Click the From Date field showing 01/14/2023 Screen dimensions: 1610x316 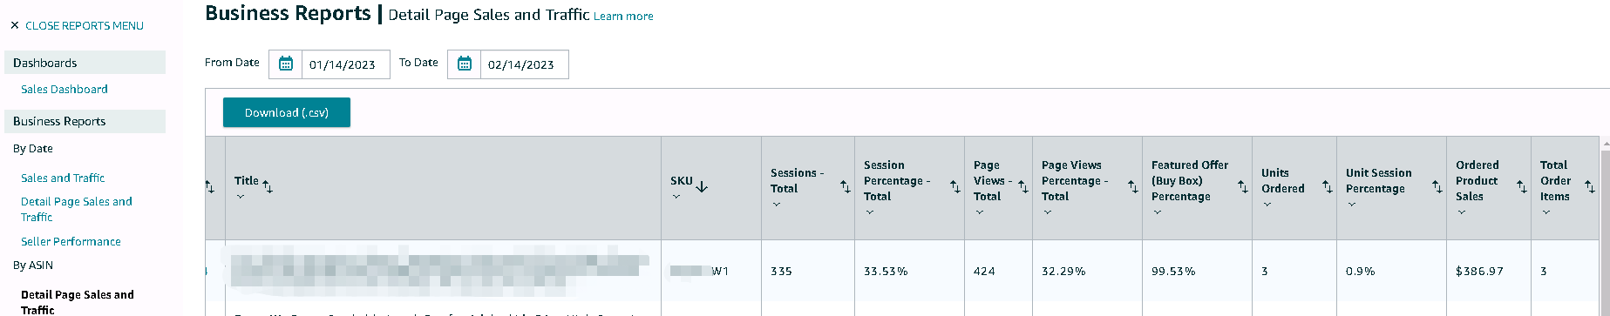tap(345, 64)
